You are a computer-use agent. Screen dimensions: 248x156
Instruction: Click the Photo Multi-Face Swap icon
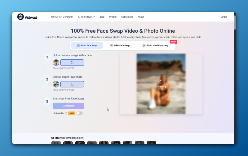point(144,45)
